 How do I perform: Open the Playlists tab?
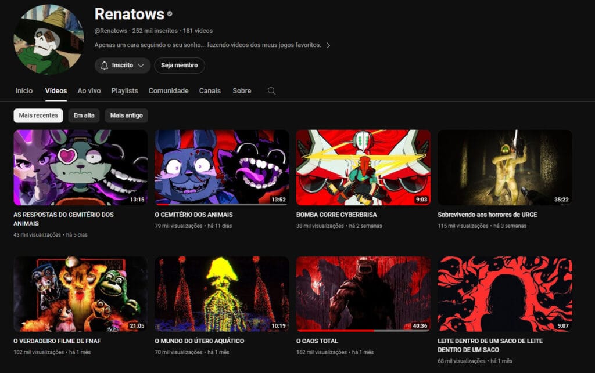click(x=124, y=91)
